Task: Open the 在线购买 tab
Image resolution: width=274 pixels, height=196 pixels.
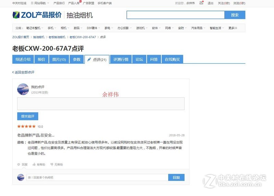Action: pyautogui.click(x=172, y=59)
